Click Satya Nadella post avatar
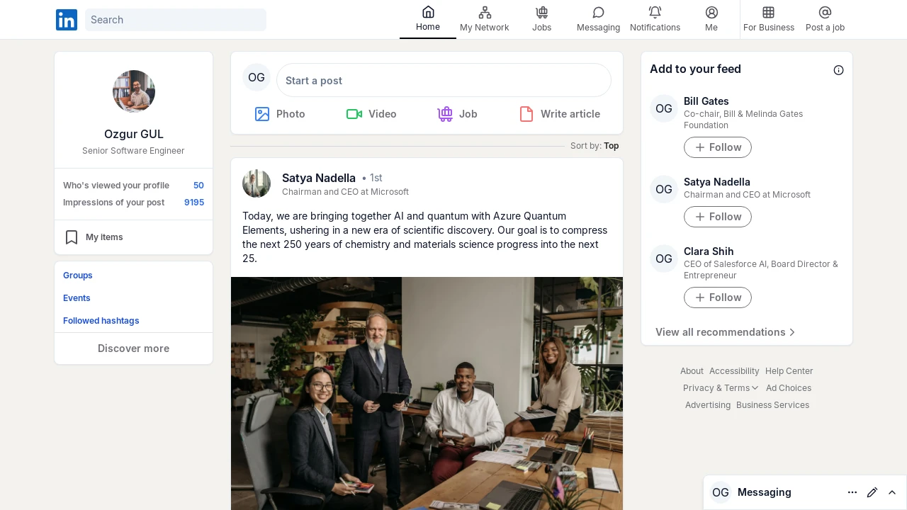This screenshot has width=907, height=510. 257,183
